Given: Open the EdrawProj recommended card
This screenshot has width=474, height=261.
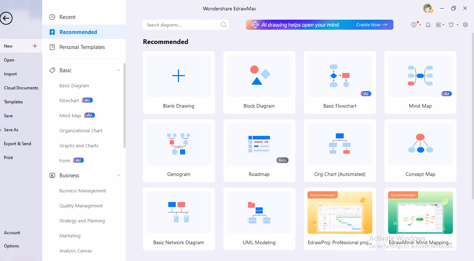Looking at the screenshot, I should point(340,219).
